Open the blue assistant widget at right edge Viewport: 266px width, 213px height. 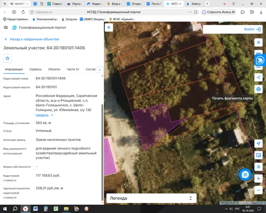click(x=260, y=60)
